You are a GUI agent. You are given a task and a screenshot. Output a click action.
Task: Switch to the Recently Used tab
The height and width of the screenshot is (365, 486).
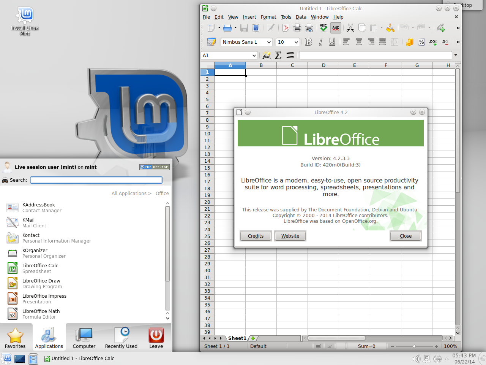[x=121, y=338]
